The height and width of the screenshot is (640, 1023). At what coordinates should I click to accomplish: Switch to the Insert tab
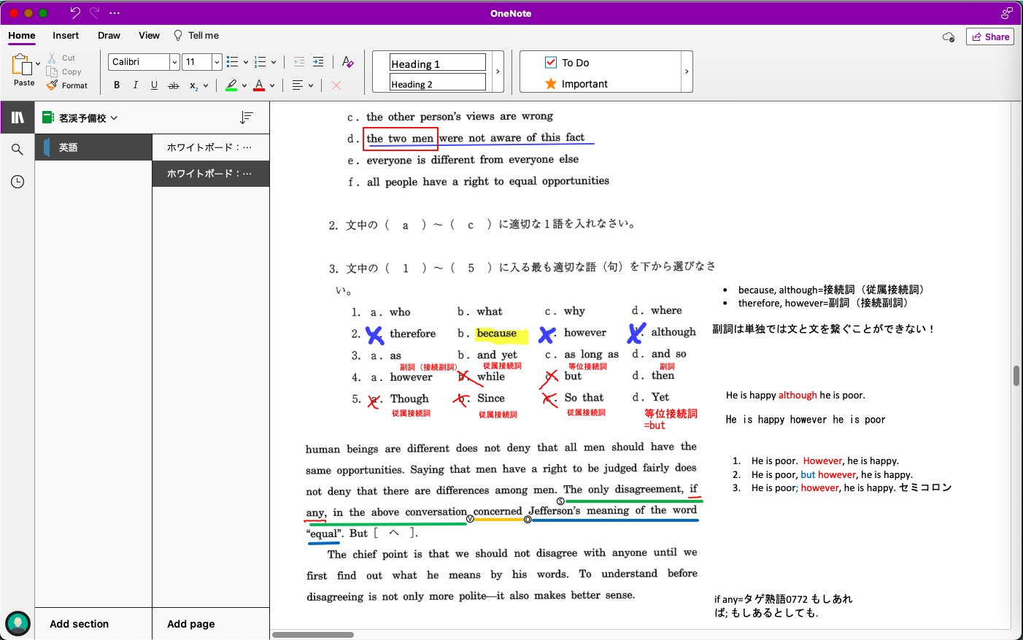66,36
